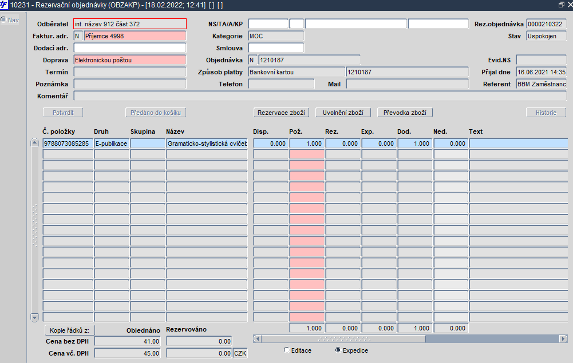
Task: Select the Editace radio button
Action: coord(287,350)
